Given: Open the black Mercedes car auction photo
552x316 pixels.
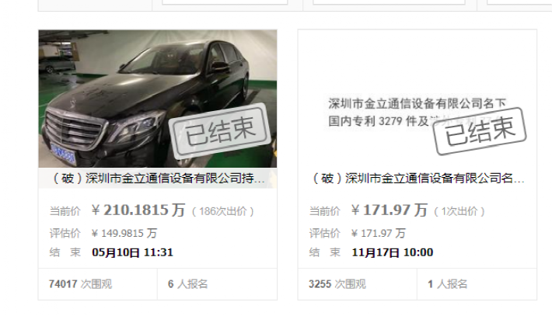Looking at the screenshot, I should coord(158,99).
